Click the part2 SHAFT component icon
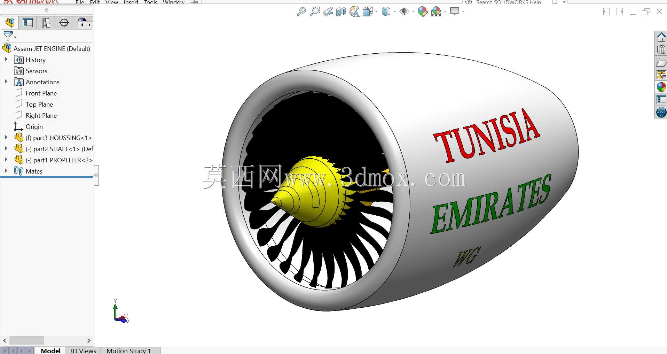This screenshot has height=354, width=667. (x=19, y=149)
